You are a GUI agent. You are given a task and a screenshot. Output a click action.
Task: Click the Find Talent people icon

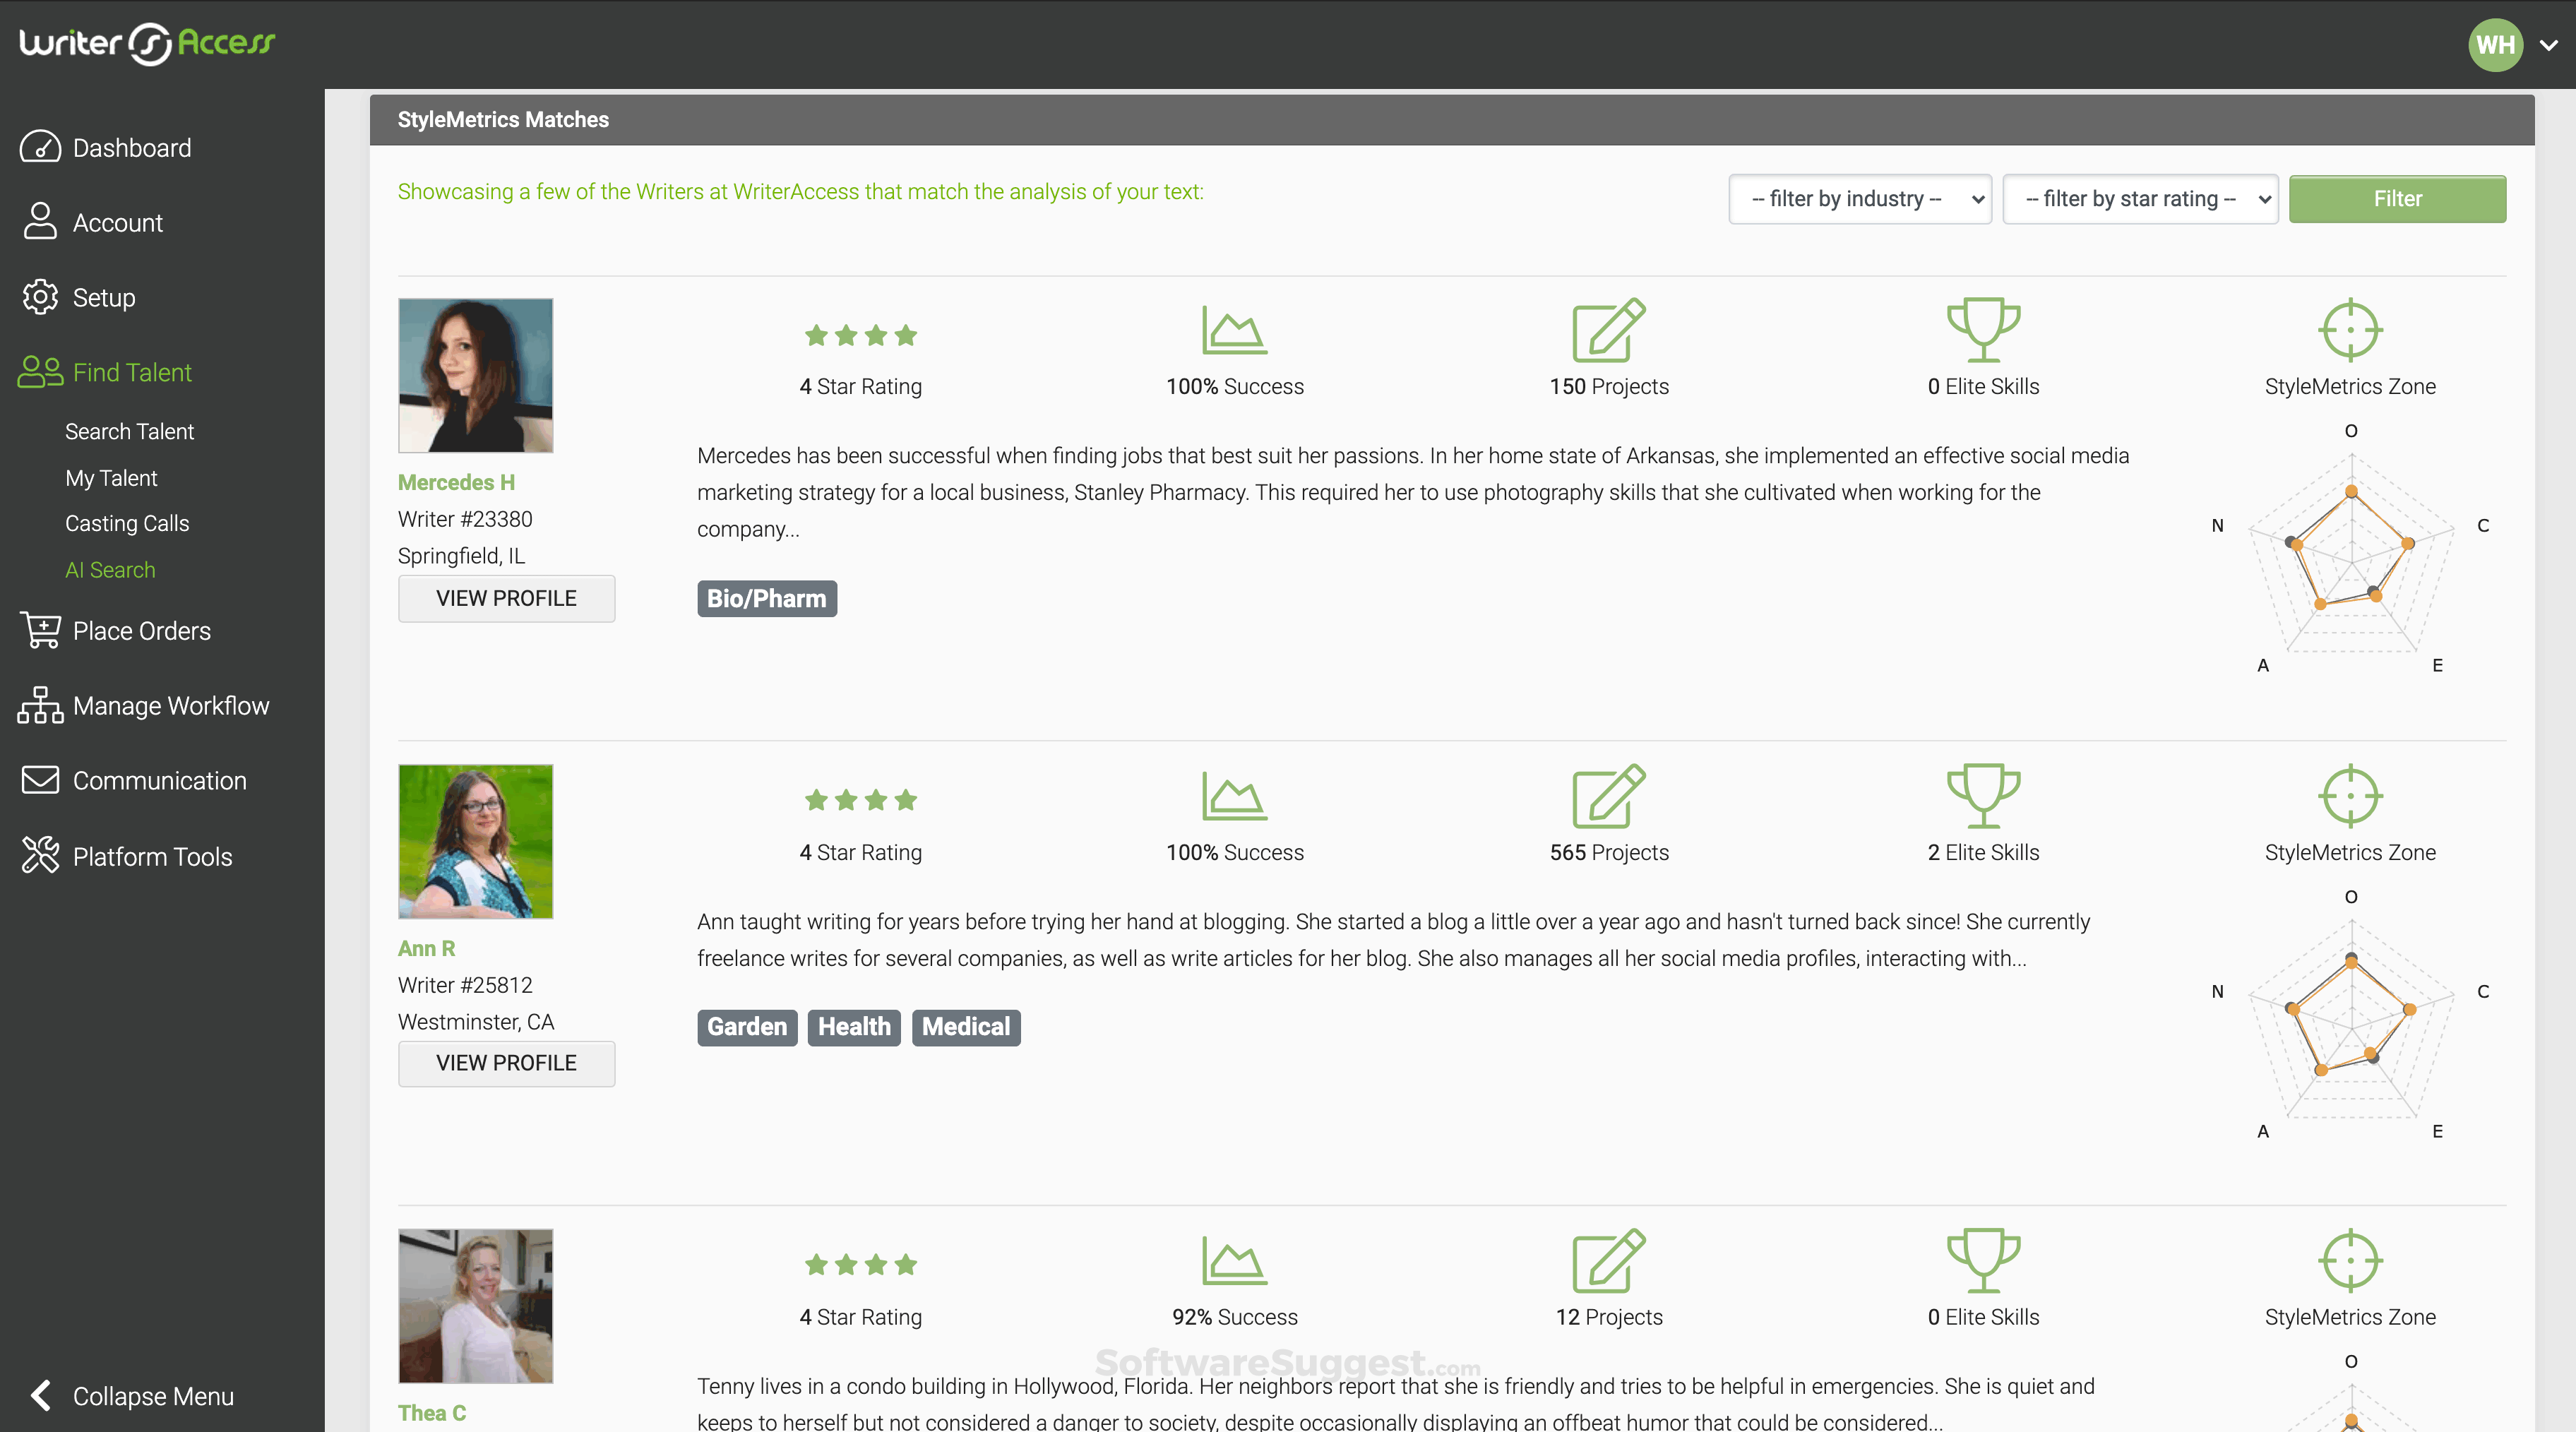coord(40,371)
